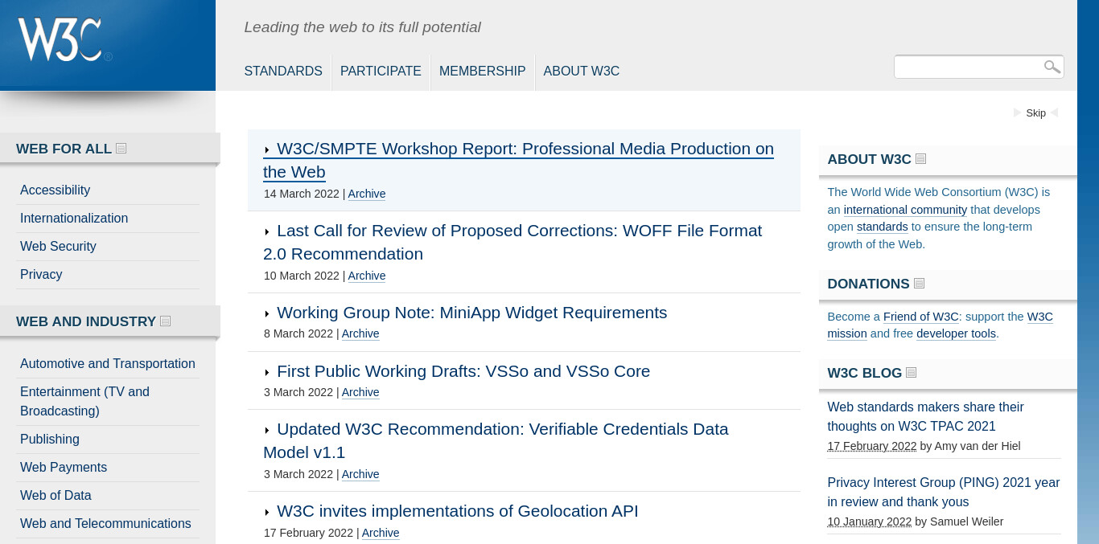Viewport: 1099px width, 544px height.
Task: Toggle the W3C Blog box icon
Action: point(912,373)
